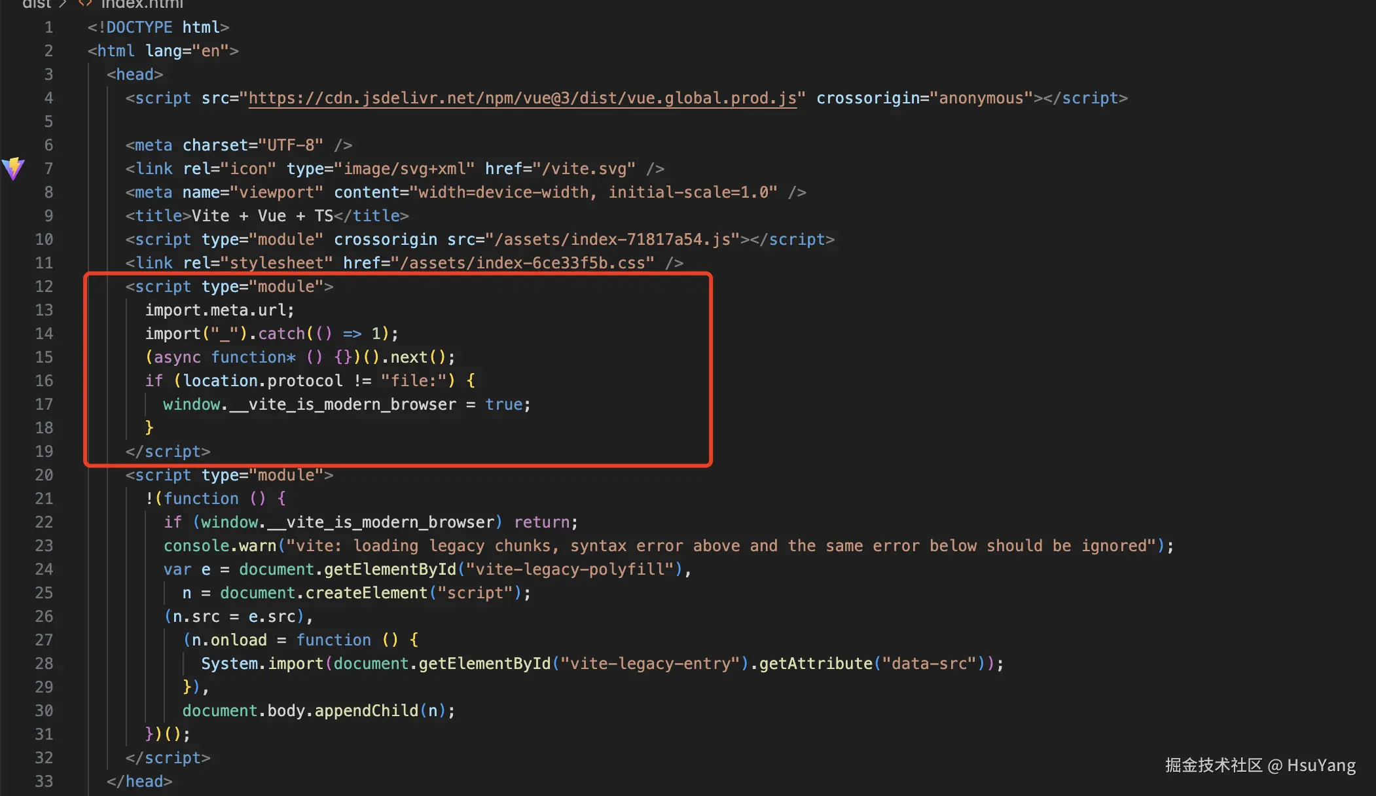
Task: Click the Vite lightning icon in the gutter
Action: pyautogui.click(x=13, y=168)
